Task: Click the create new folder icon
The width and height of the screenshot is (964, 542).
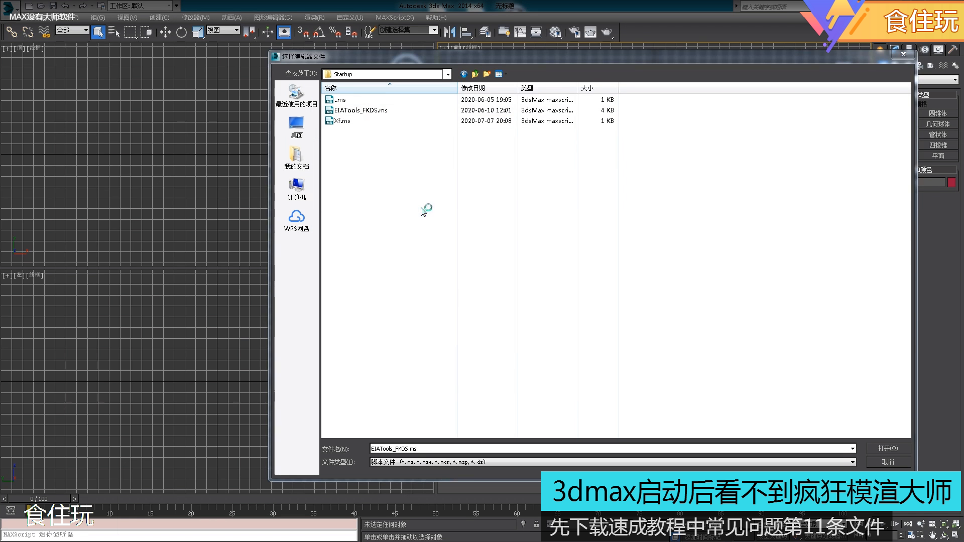Action: pyautogui.click(x=487, y=74)
